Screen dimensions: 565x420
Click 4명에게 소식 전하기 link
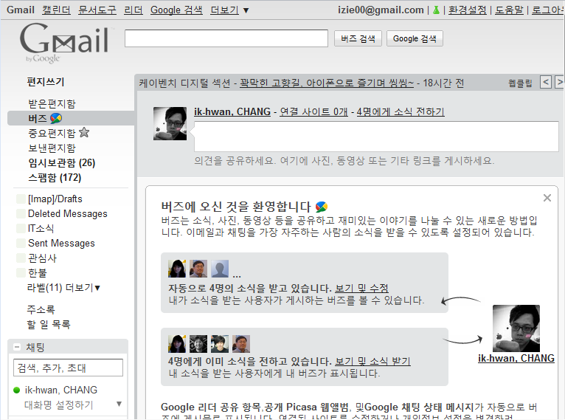click(x=401, y=111)
